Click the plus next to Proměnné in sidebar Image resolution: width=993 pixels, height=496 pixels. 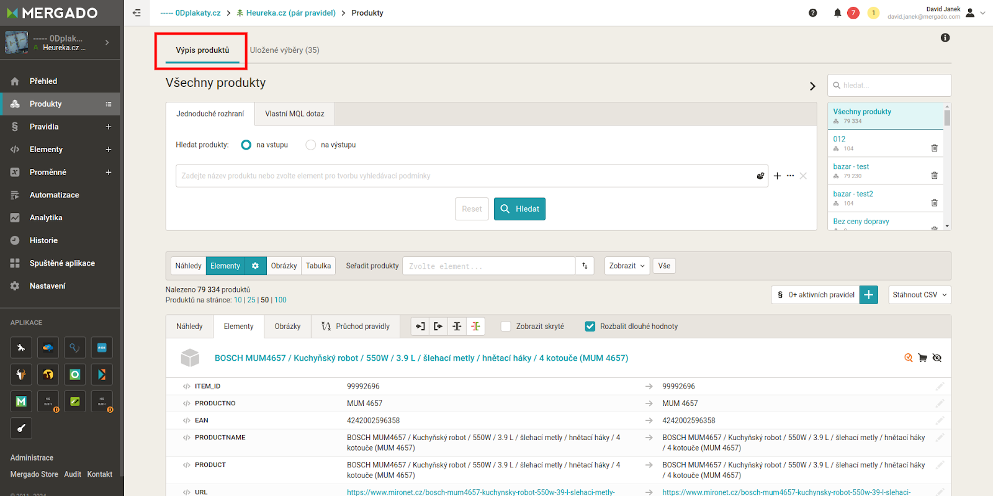[109, 173]
